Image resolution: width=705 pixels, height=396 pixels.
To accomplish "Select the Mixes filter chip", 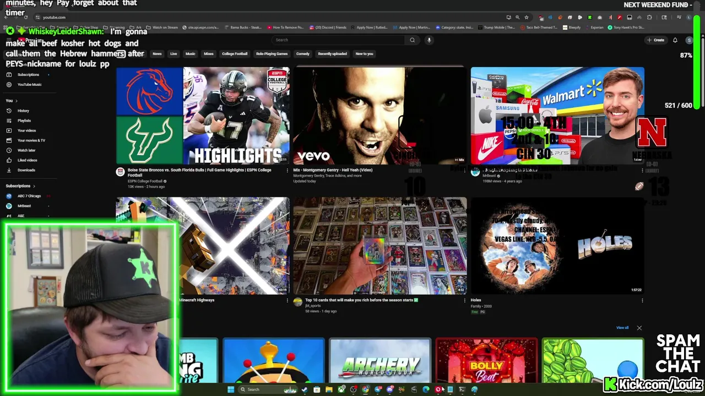I will [x=208, y=54].
